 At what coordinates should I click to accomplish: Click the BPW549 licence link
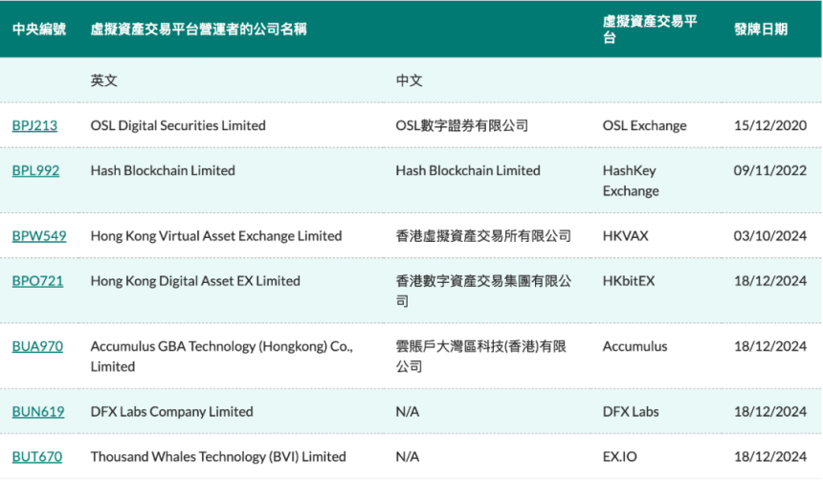click(x=39, y=235)
